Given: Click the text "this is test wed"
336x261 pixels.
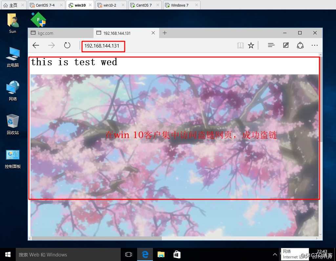Looking at the screenshot, I should click(x=74, y=62).
